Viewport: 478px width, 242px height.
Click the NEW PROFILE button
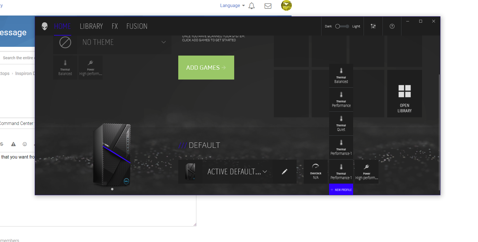tap(341, 190)
